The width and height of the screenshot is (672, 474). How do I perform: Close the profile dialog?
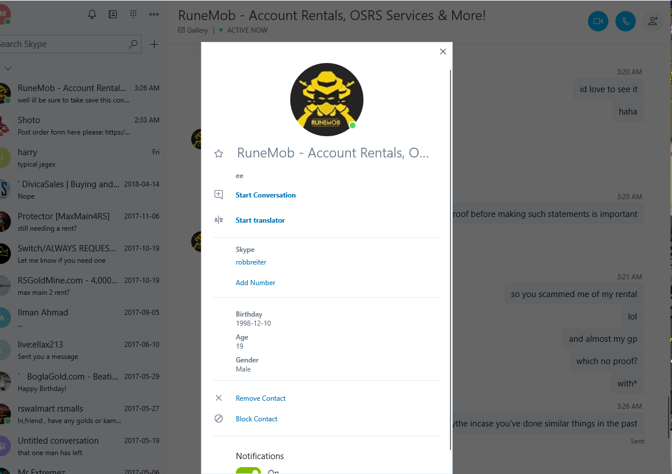(x=442, y=52)
